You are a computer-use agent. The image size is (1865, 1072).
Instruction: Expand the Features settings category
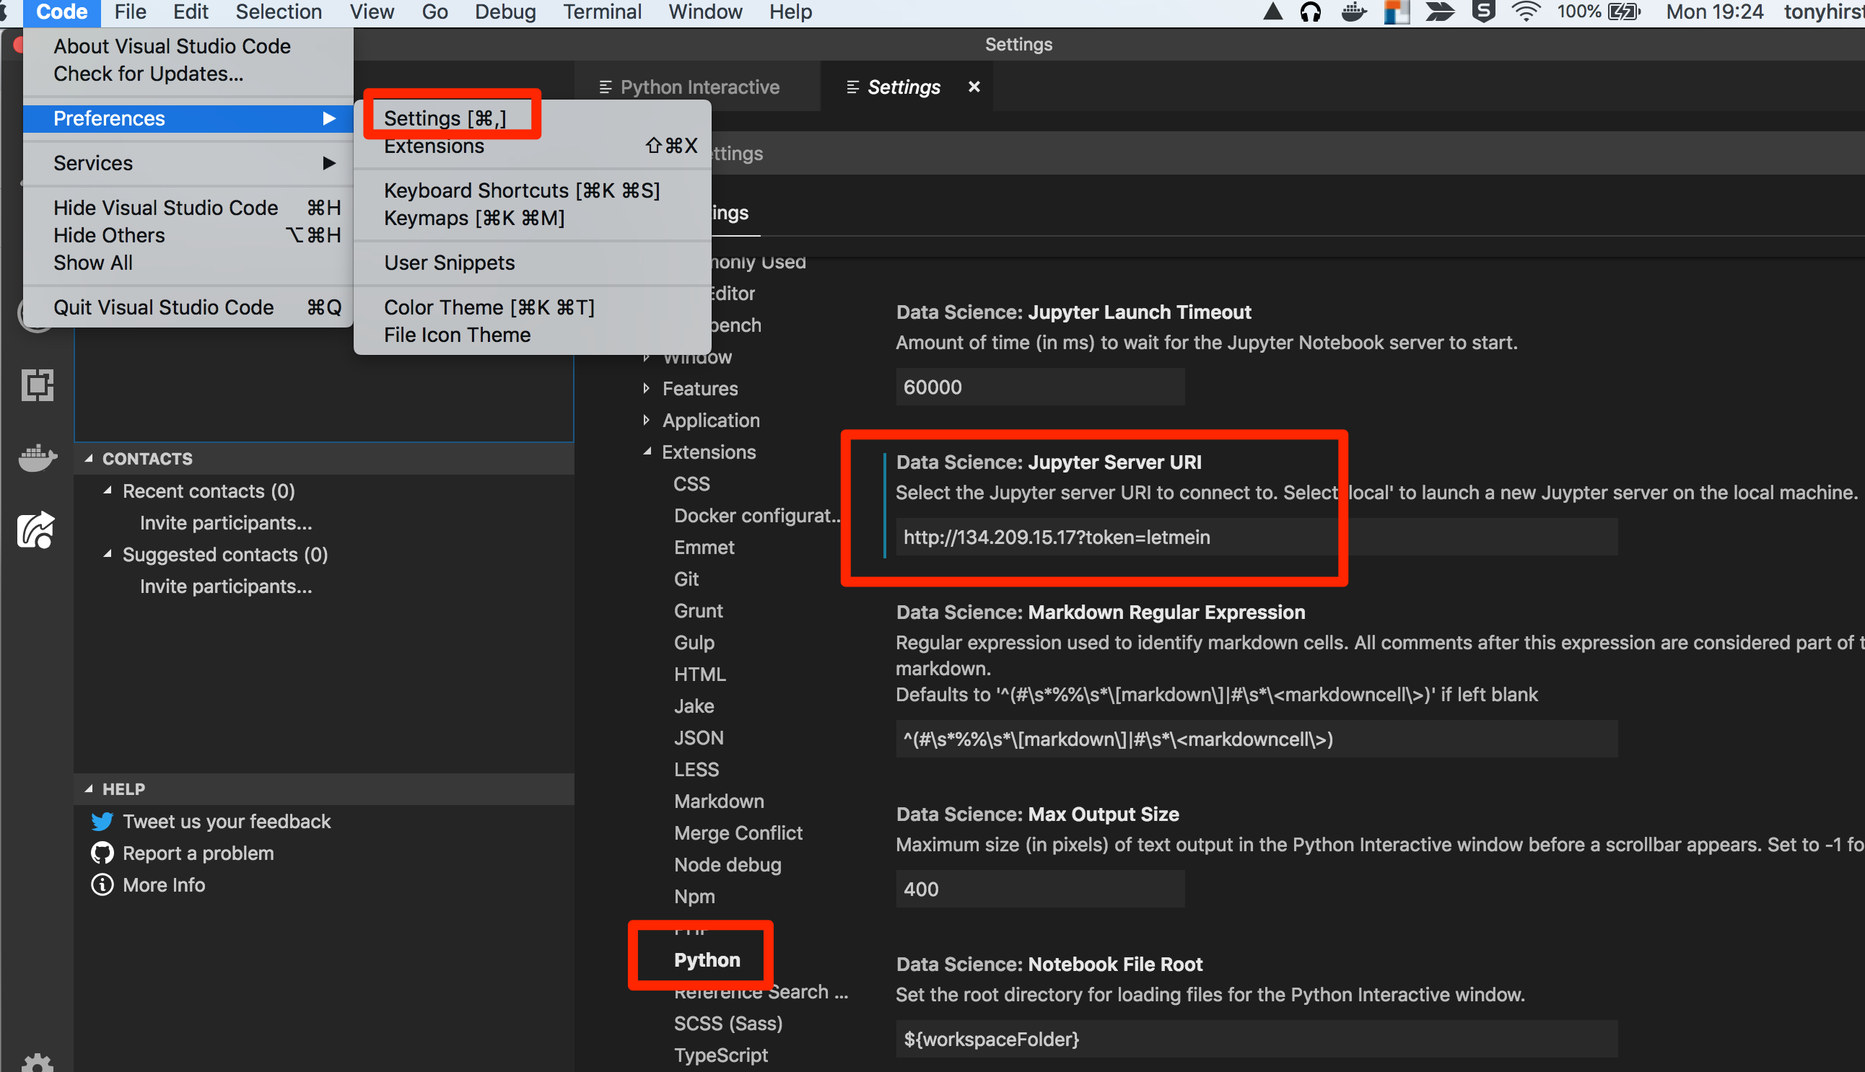646,388
